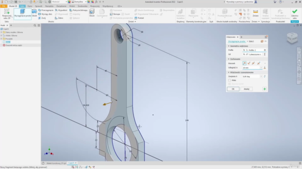Screen dimensions: 302x169
Task: Select the flipped Kierunek direction option
Action: click(249, 63)
